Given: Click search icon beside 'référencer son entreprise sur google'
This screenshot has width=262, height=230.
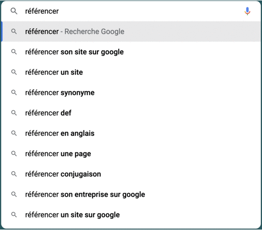Looking at the screenshot, I should click(14, 194).
